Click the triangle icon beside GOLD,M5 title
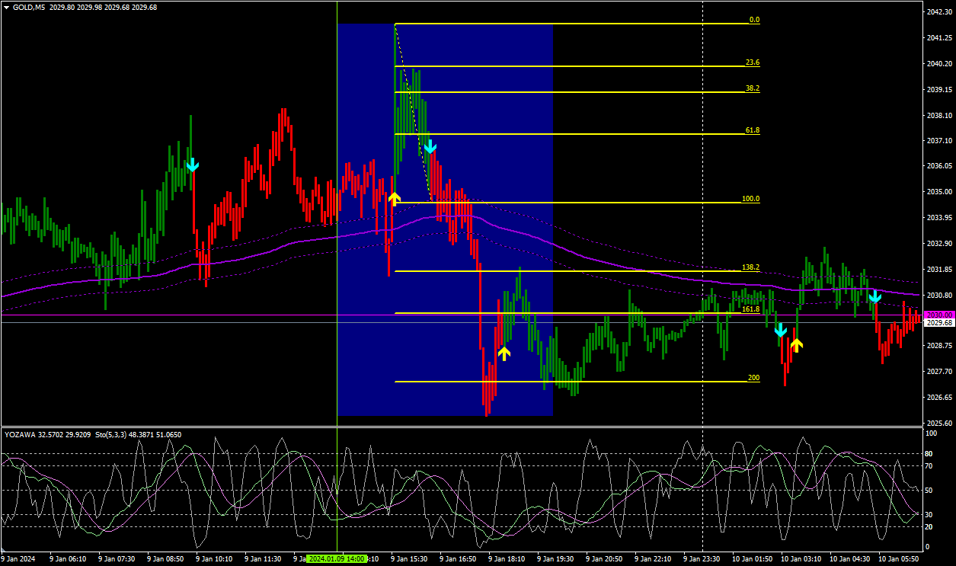This screenshot has height=566, width=956. coord(6,7)
